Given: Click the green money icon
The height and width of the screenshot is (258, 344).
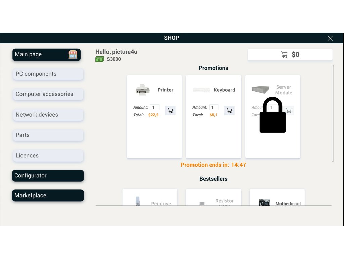Looking at the screenshot, I should (x=99, y=59).
